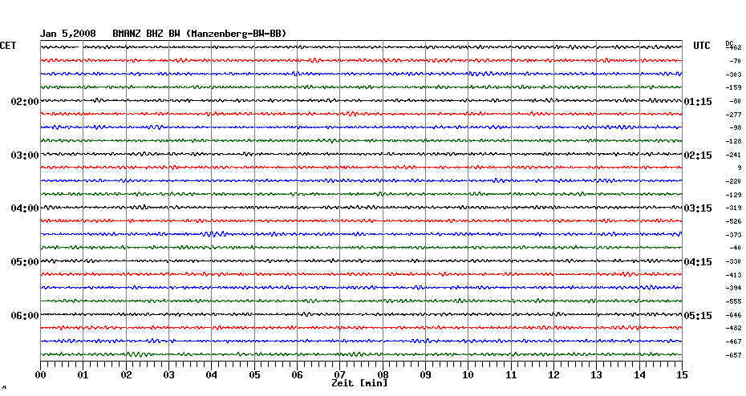
Task: Click the 'UTC' time zone label
Action: click(701, 46)
